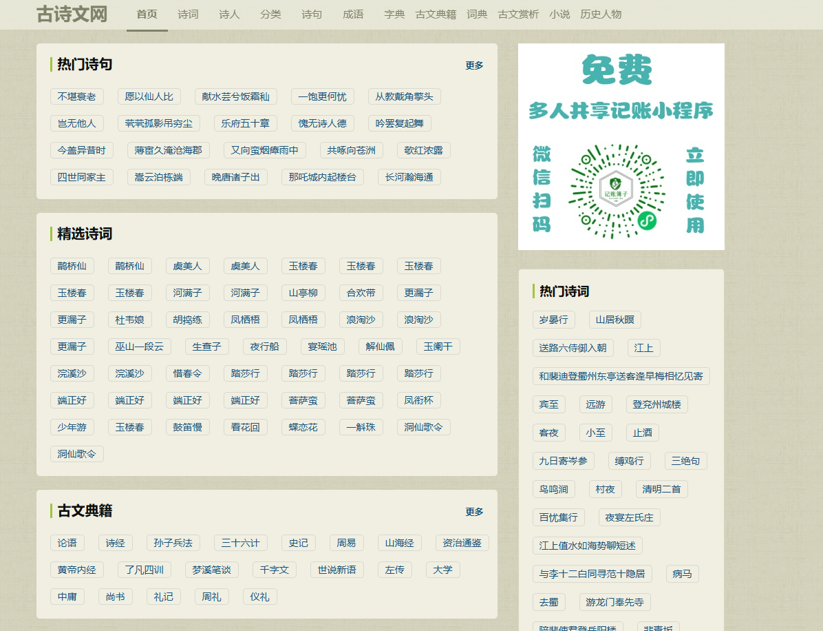Image resolution: width=823 pixels, height=631 pixels.
Task: Open the classic 中庸
Action: [67, 597]
